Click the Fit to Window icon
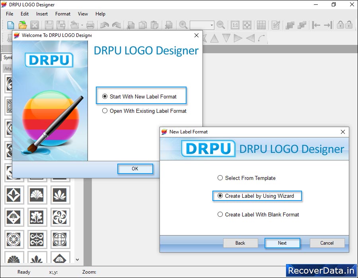 [x=247, y=25]
